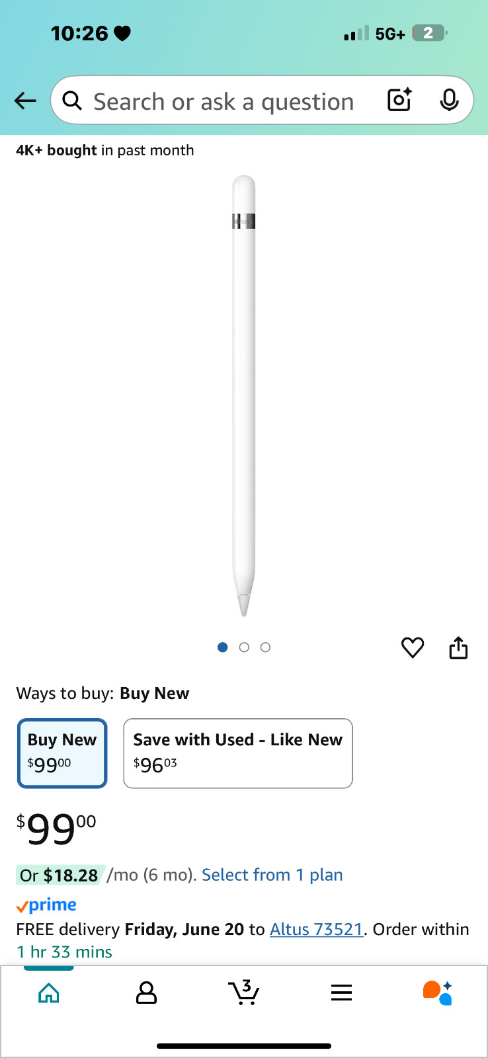The height and width of the screenshot is (1058, 488).
Task: Change delivery location Altus 73521
Action: tap(317, 929)
